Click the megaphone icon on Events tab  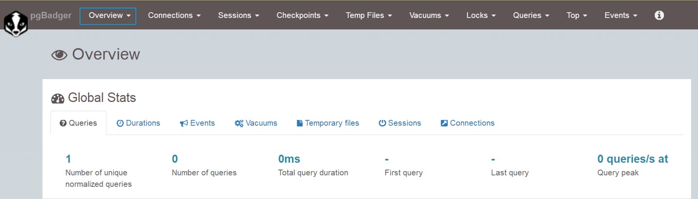pyautogui.click(x=184, y=123)
